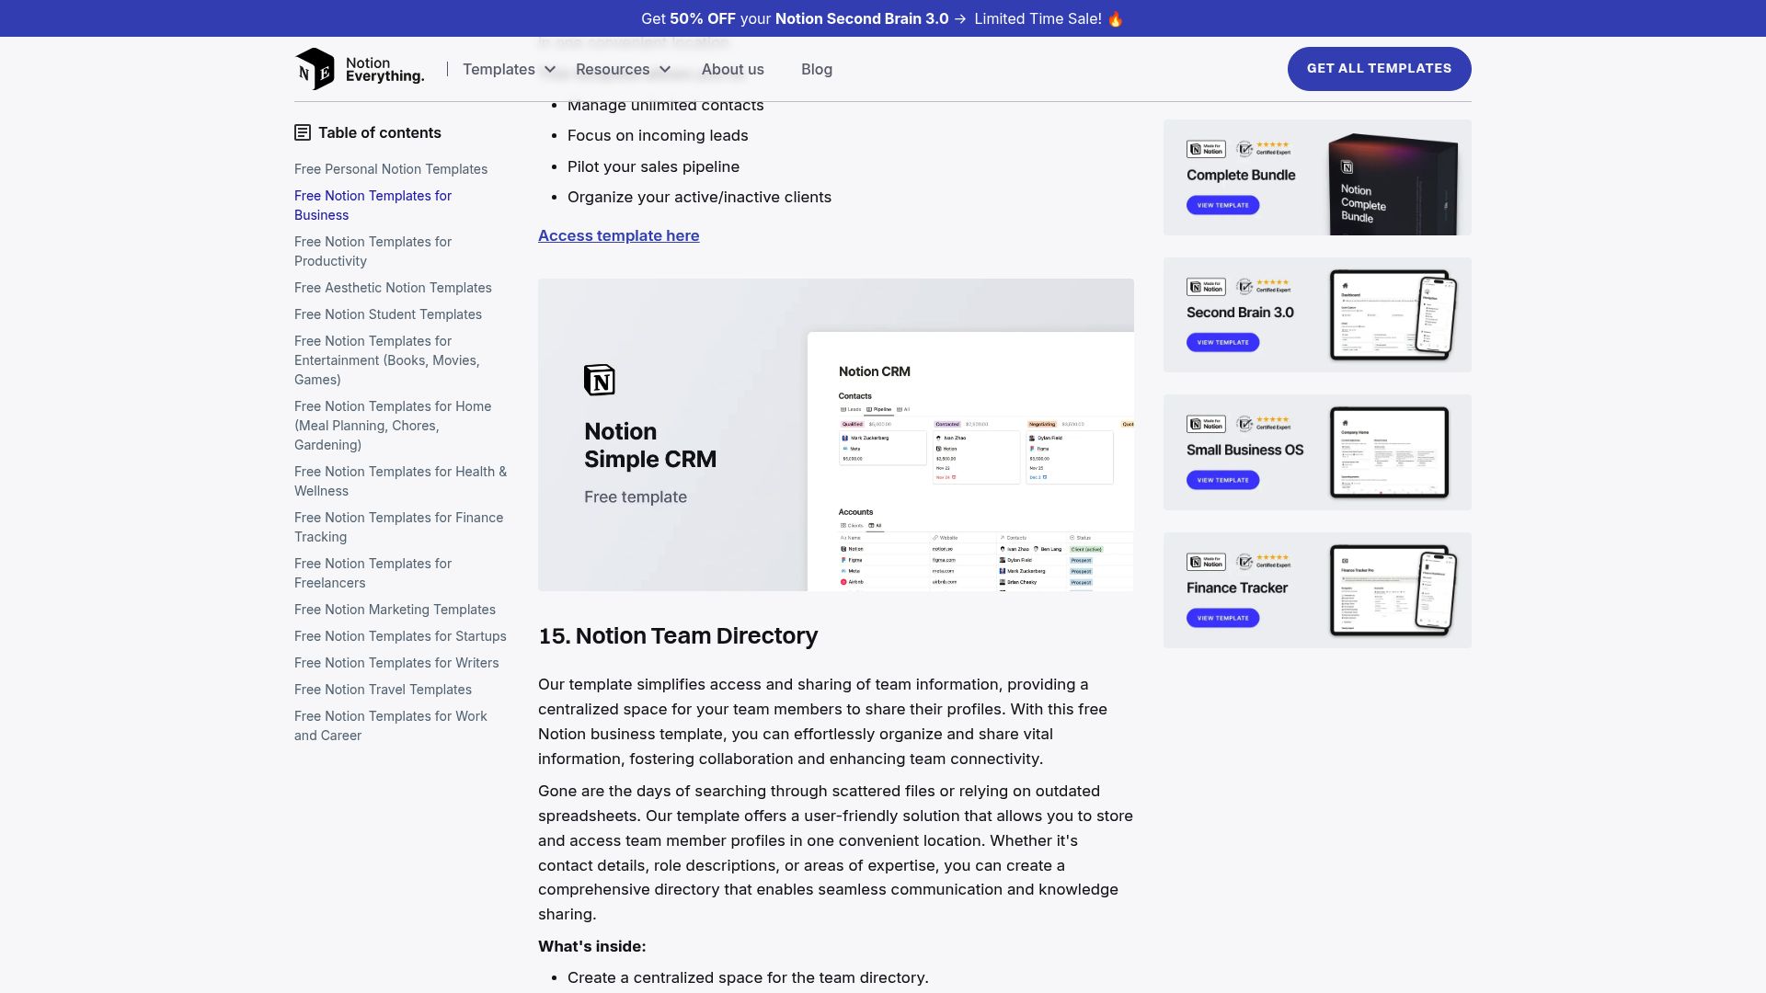Click Made for Notion badge on Finance Tracker card
Viewport: 1766px width, 993px height.
1206,562
